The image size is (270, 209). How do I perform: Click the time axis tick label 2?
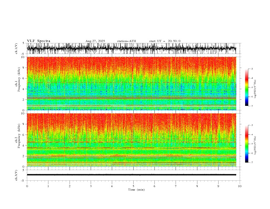70,186
